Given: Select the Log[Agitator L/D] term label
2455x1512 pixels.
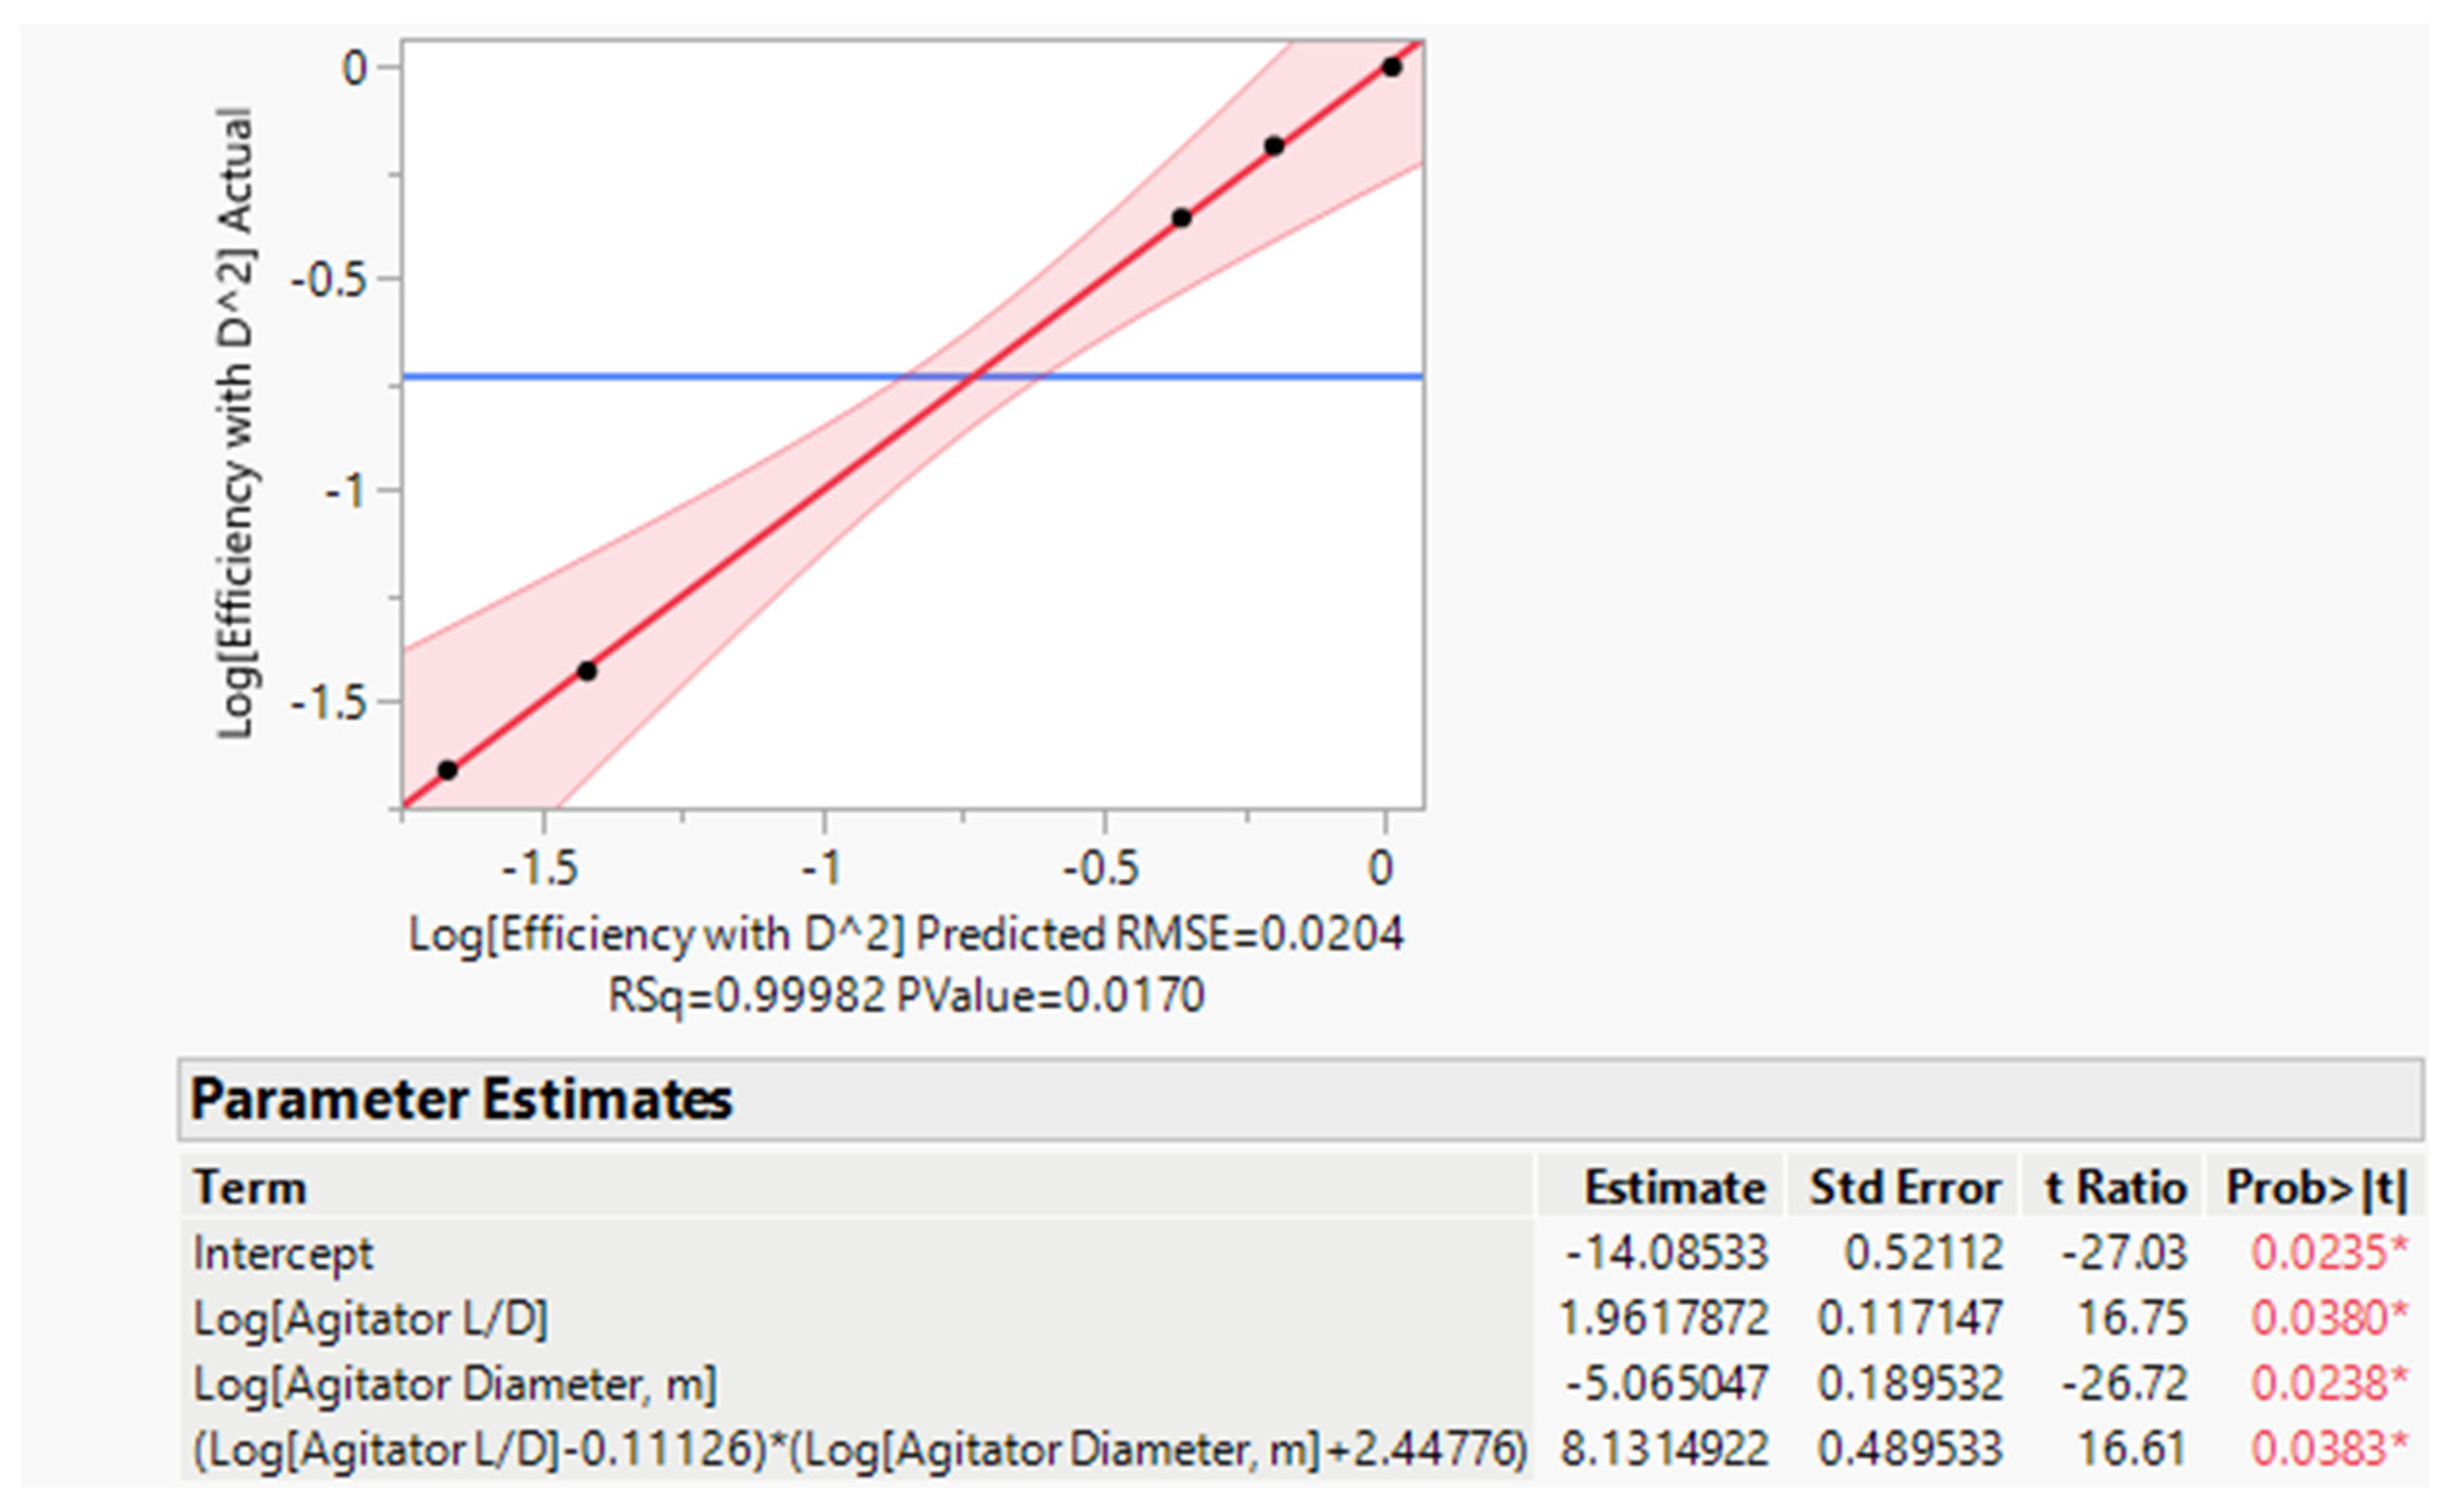Looking at the screenshot, I should click(x=370, y=1319).
